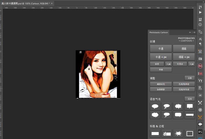Collapse the Photobacks Cartoon panel with double arrows
The image size is (205, 139).
pyautogui.click(x=190, y=32)
